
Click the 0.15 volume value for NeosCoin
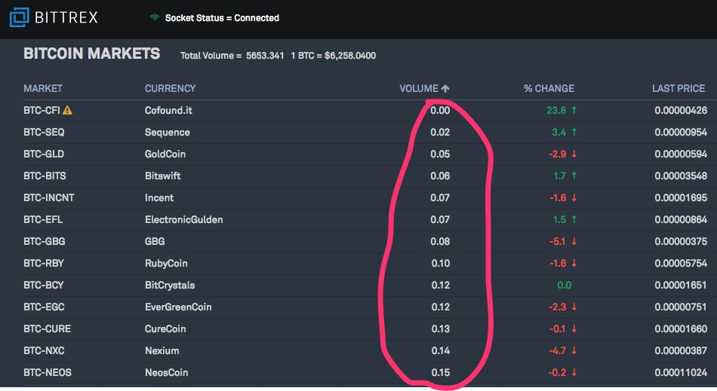[x=440, y=373]
